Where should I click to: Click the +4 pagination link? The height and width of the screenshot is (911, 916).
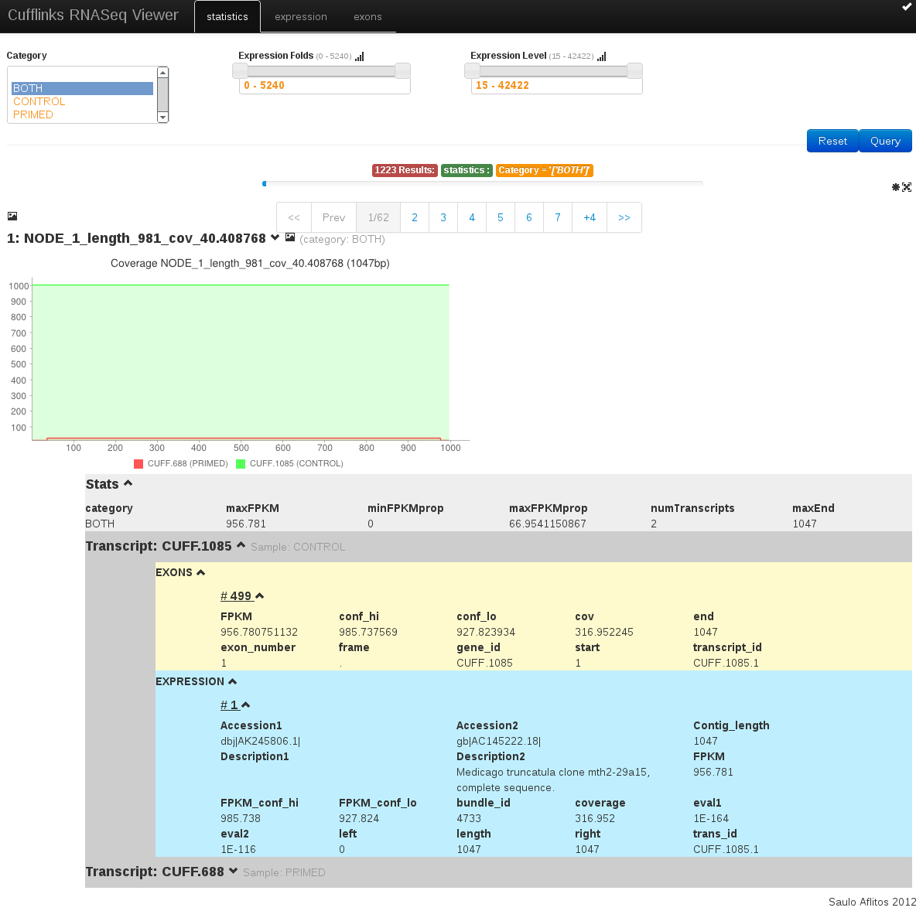coord(590,217)
